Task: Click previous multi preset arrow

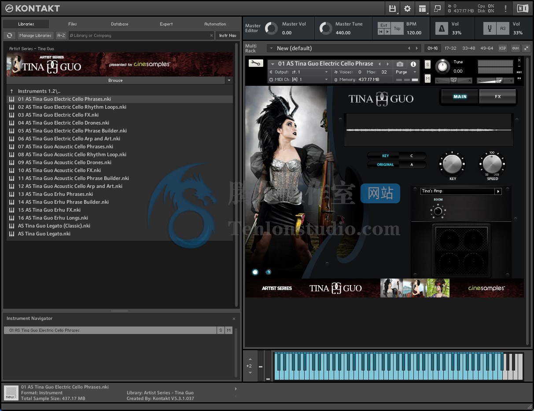Action: (409, 48)
